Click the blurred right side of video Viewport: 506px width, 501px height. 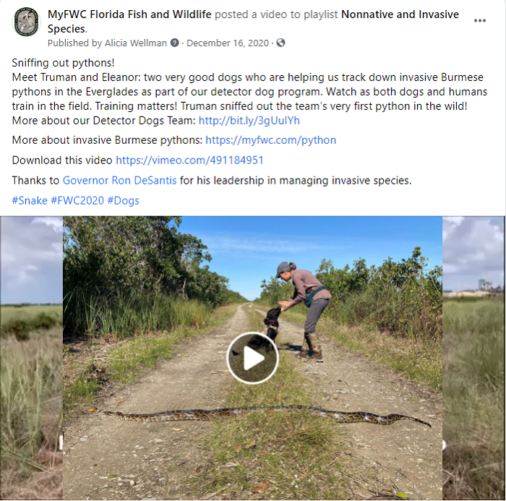click(x=473, y=358)
